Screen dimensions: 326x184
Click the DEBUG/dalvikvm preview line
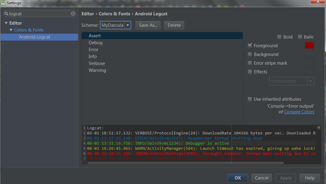pyautogui.click(x=175, y=138)
